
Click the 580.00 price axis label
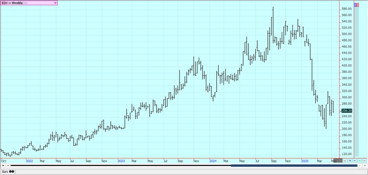click(347, 9)
